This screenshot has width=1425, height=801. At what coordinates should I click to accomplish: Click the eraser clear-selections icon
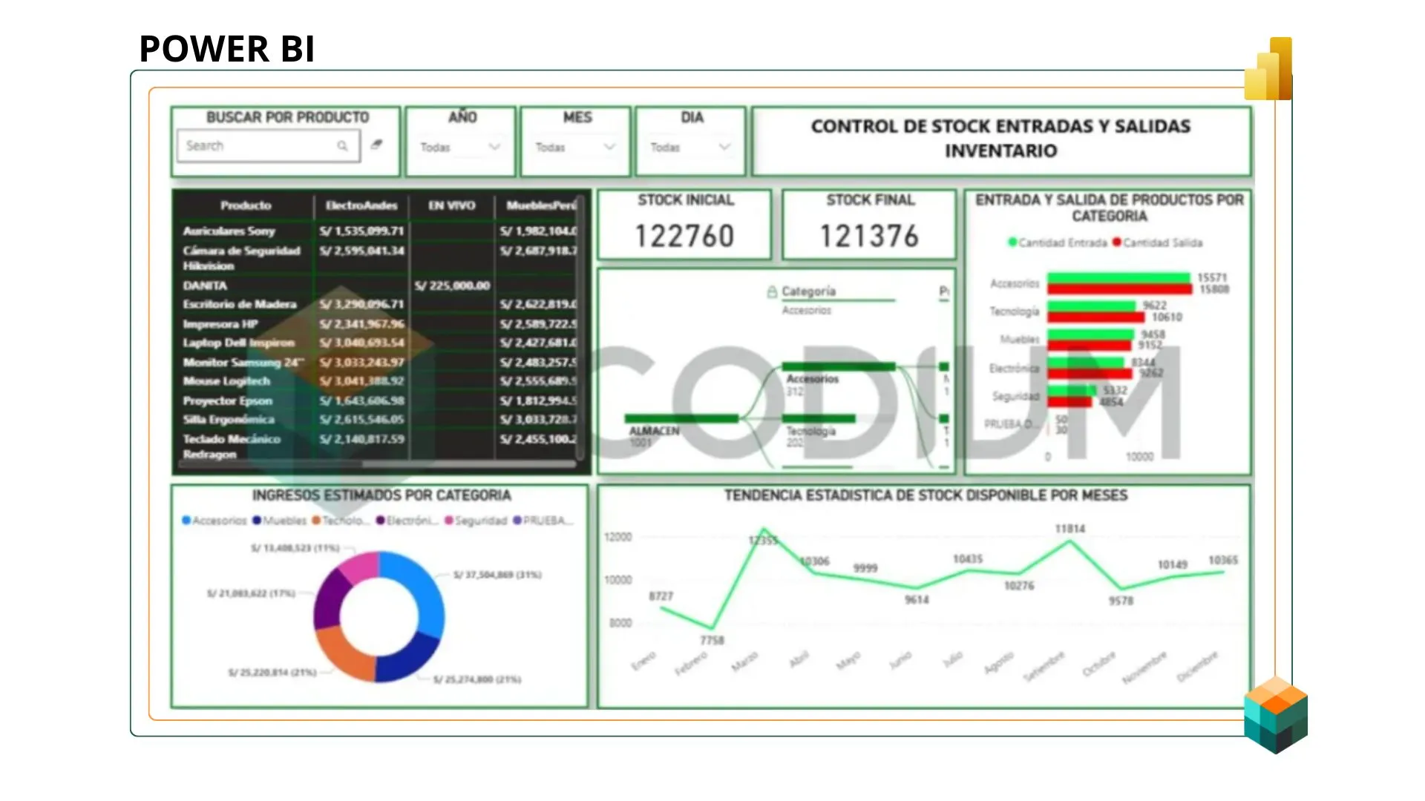point(377,145)
